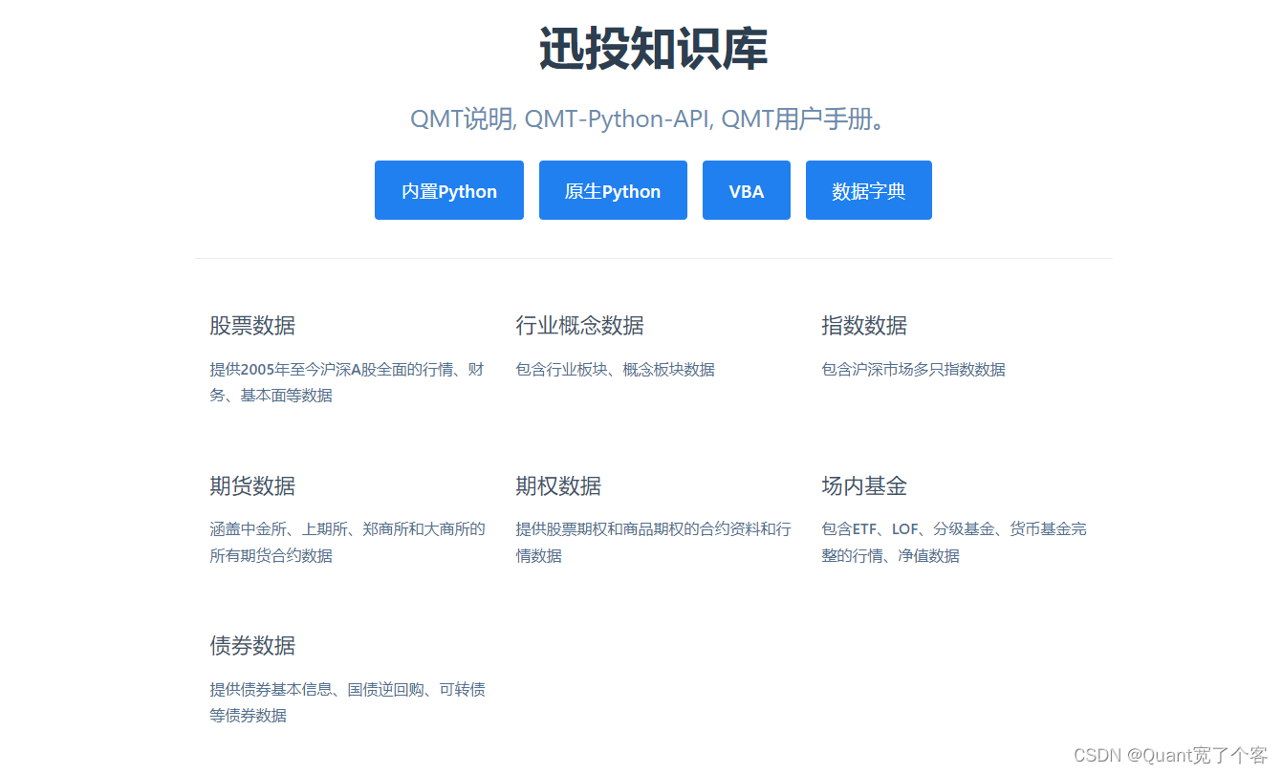Select the 指数数据 heading

864,326
